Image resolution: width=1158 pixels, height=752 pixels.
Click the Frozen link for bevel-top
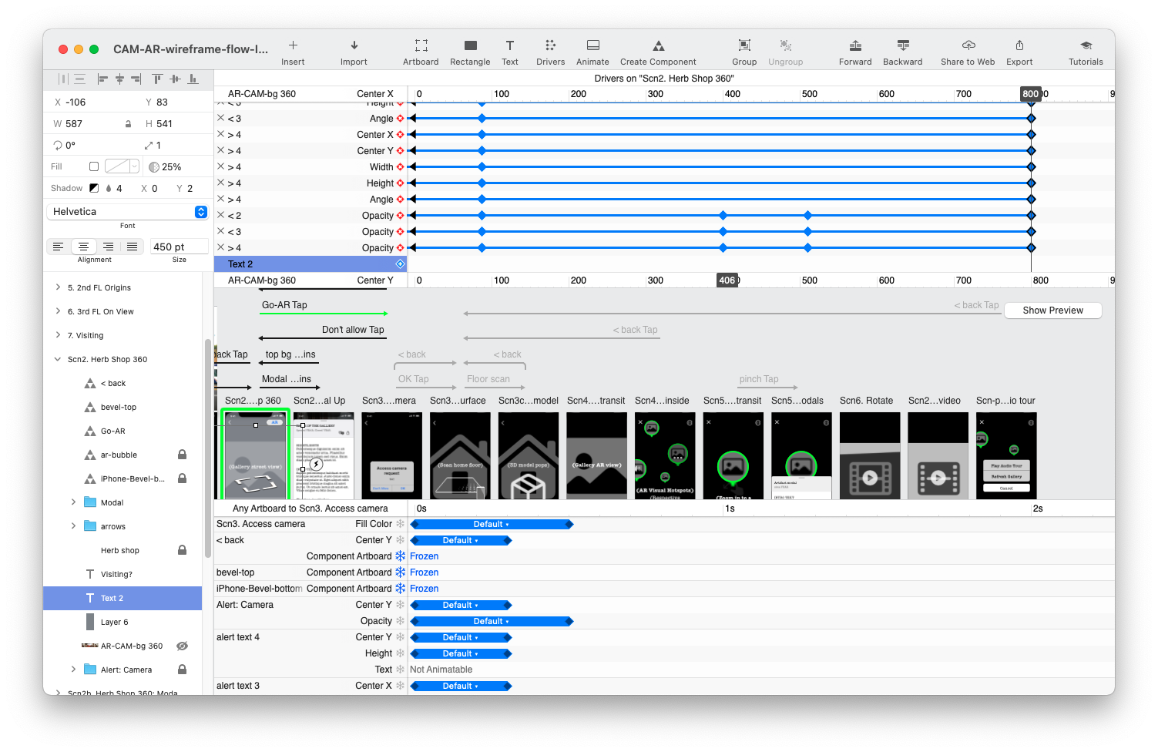point(424,572)
